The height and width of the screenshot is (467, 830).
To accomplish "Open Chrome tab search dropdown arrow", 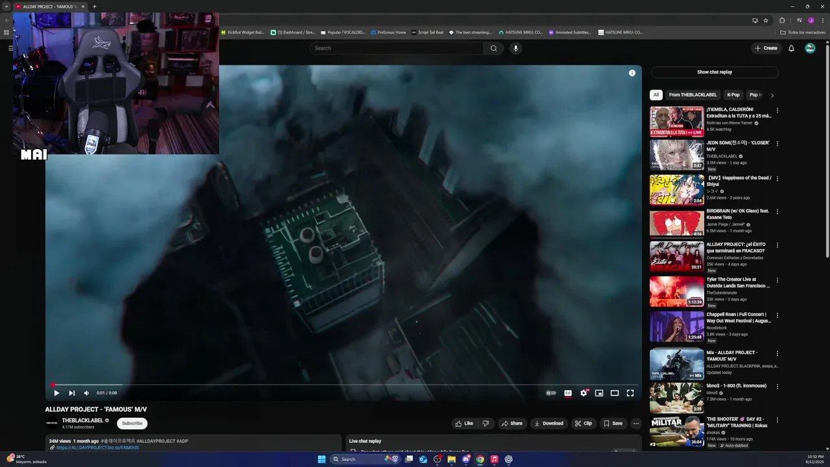I will pyautogui.click(x=6, y=6).
